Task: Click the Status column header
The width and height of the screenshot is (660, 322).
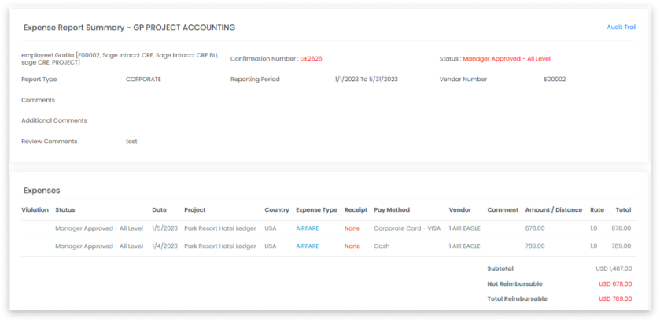Action: point(65,210)
